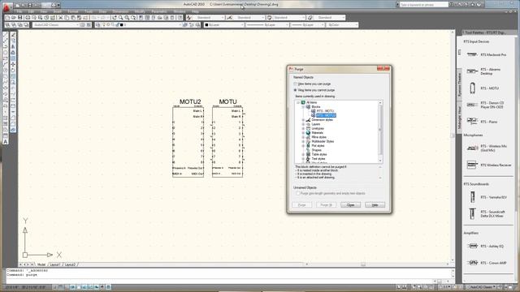
Task: Open the Midnight Hour palette tab
Action: (x=460, y=117)
